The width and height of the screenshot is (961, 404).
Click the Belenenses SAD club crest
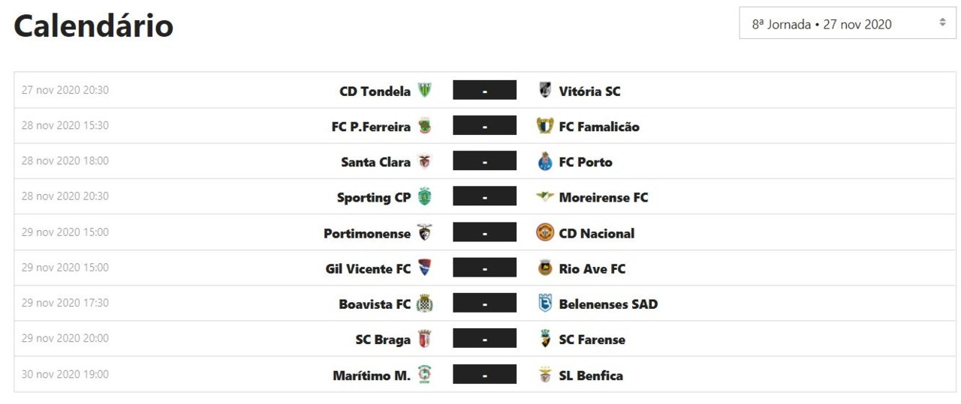(x=545, y=304)
